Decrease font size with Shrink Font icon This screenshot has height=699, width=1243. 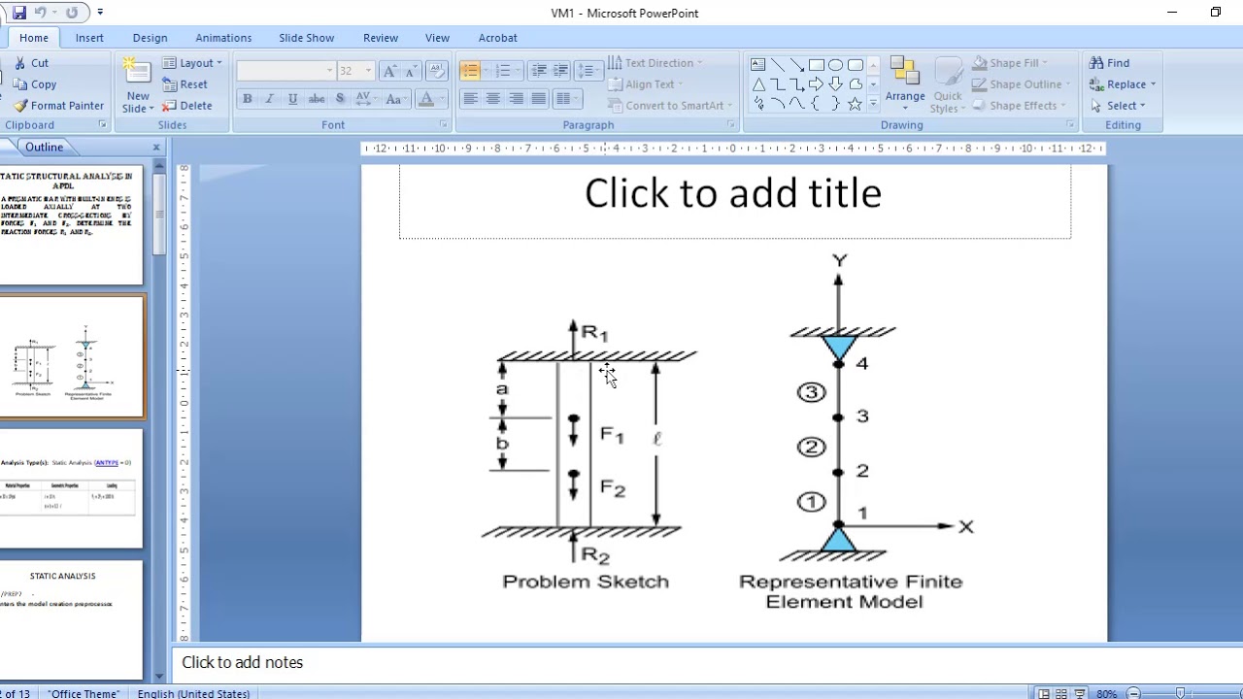pyautogui.click(x=410, y=71)
